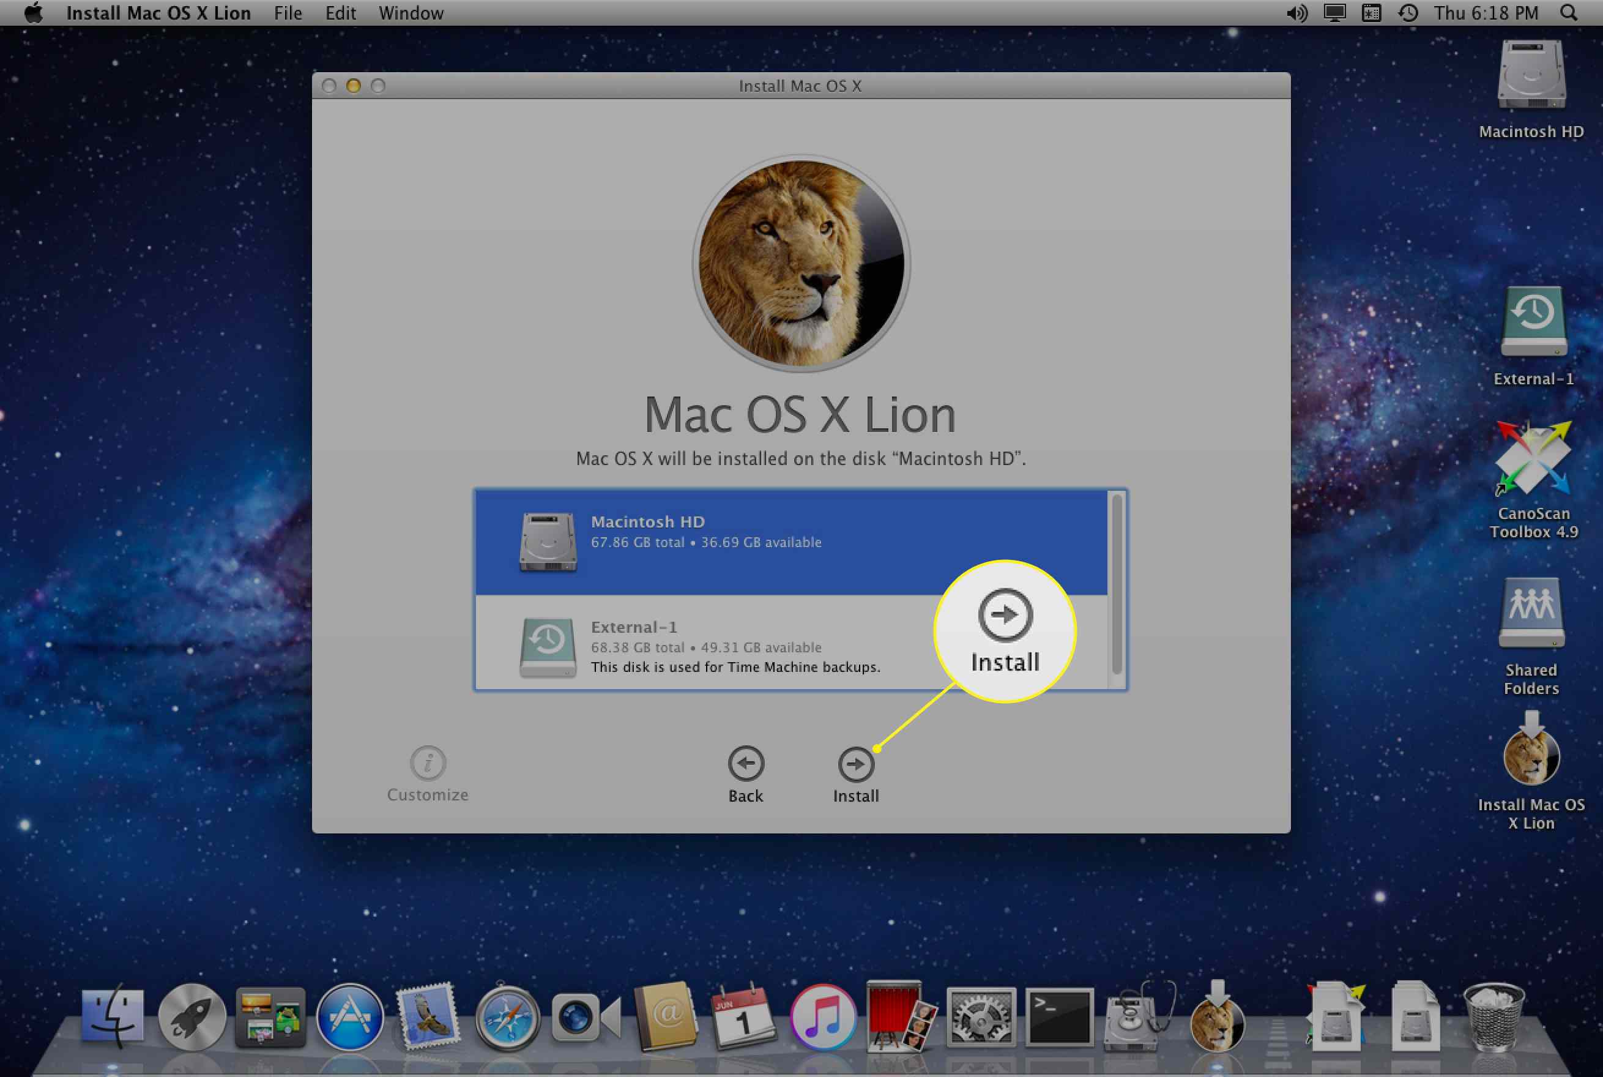Select the Macintosh HD disk row
The height and width of the screenshot is (1077, 1603).
tap(791, 542)
